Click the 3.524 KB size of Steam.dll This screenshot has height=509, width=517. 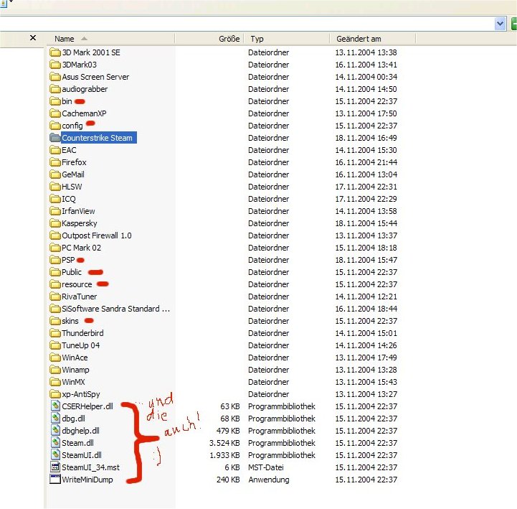coord(224,443)
